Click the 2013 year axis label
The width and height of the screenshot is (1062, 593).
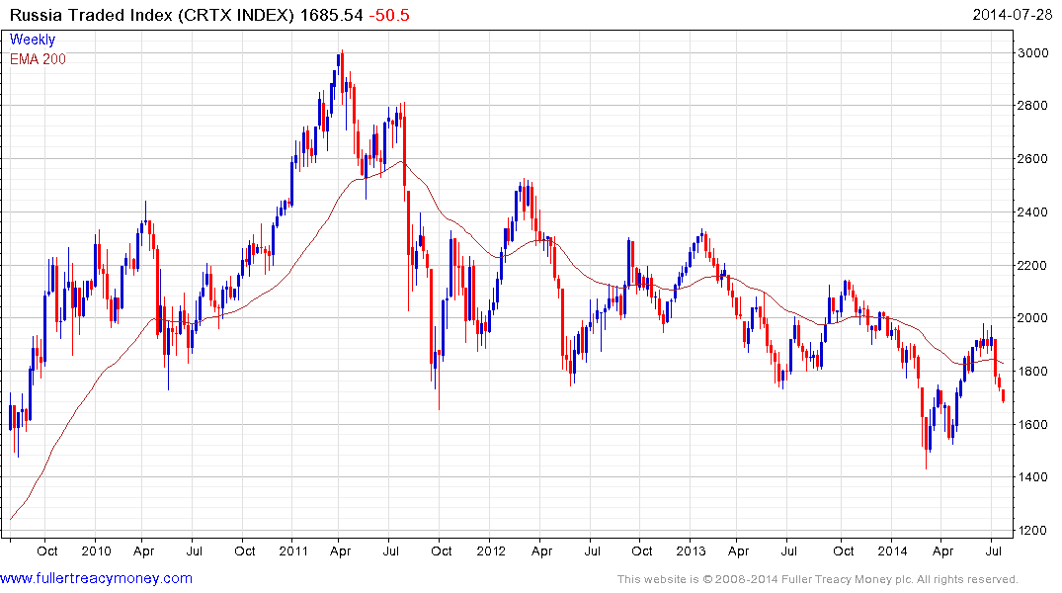691,551
